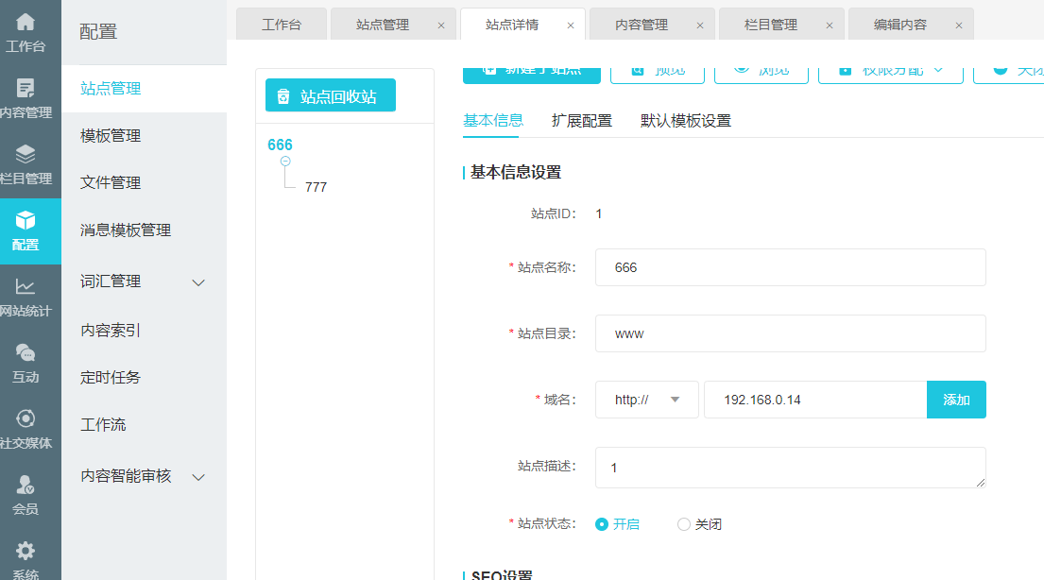Viewport: 1044px width, 580px height.
Task: Click the 站点名称 input field
Action: 790,267
